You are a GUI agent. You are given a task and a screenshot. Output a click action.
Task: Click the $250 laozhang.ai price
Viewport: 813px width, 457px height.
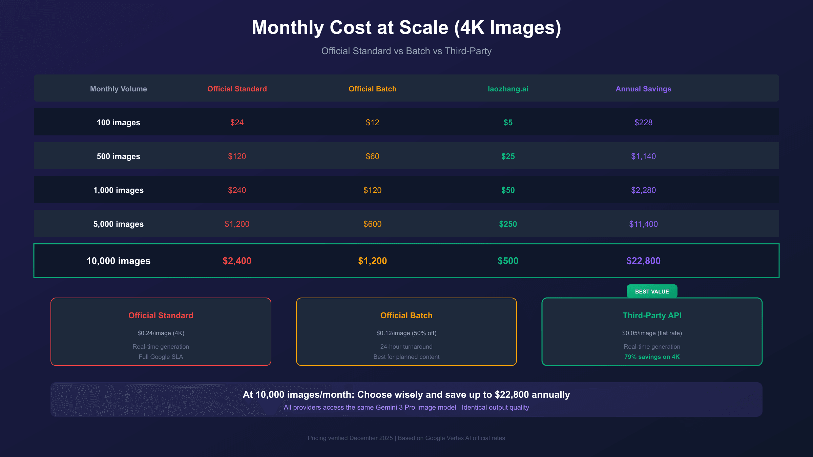click(508, 224)
